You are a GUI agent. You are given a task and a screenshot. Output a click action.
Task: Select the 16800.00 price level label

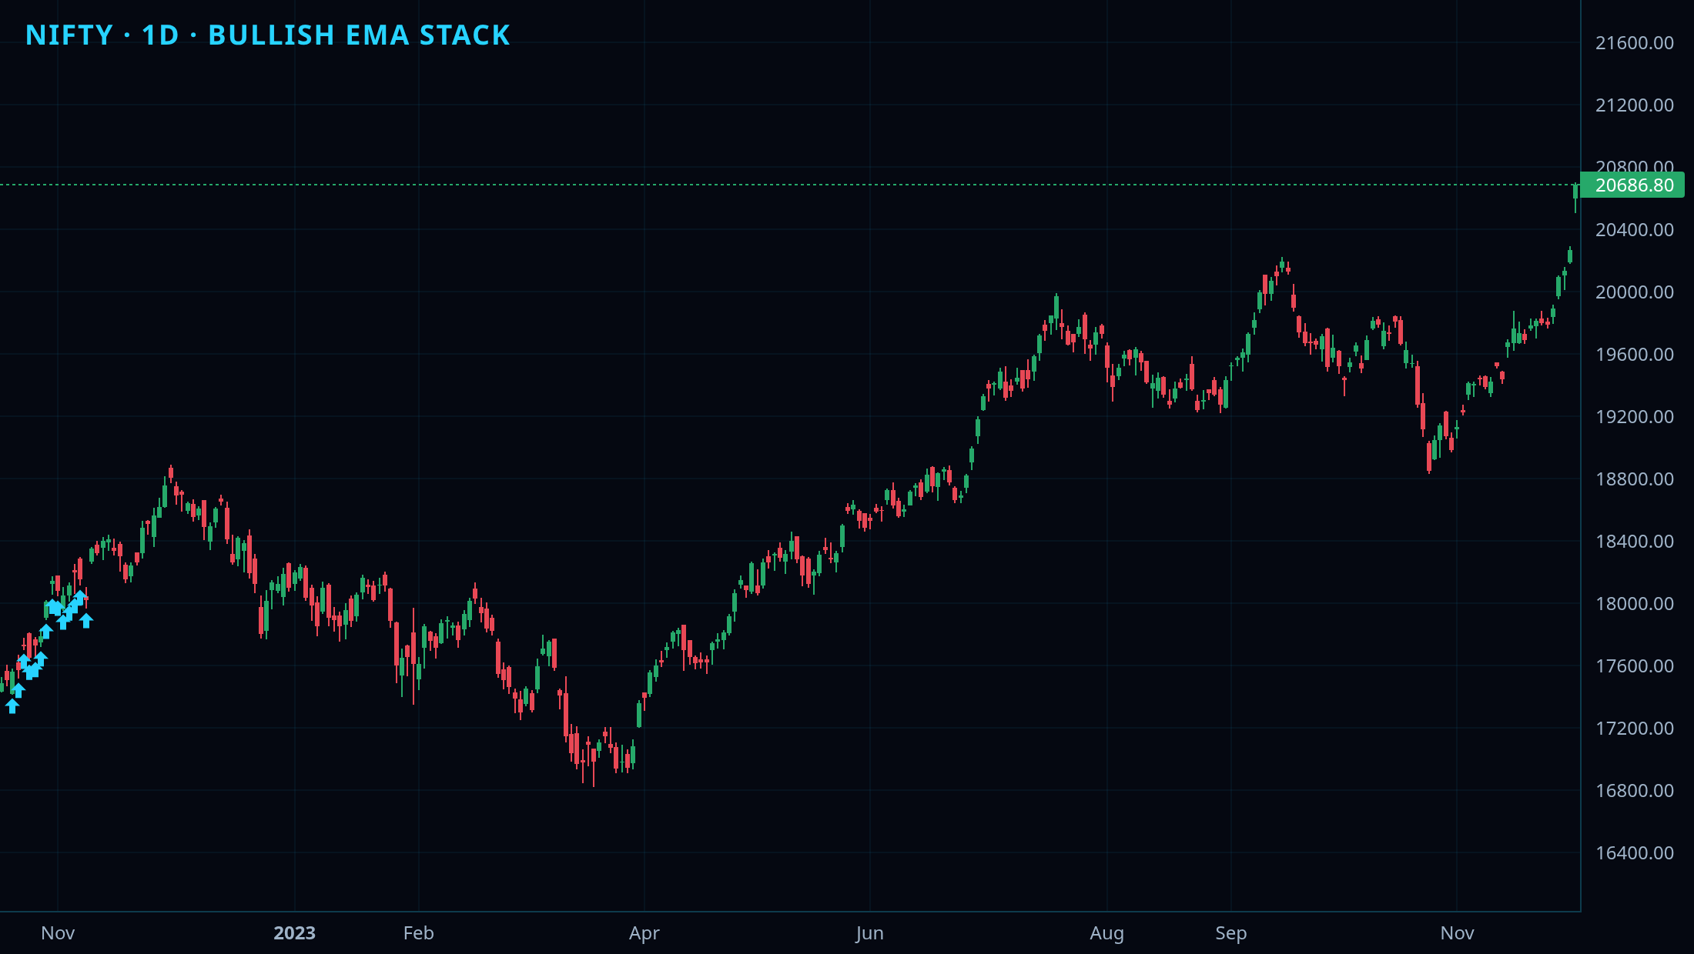point(1634,790)
